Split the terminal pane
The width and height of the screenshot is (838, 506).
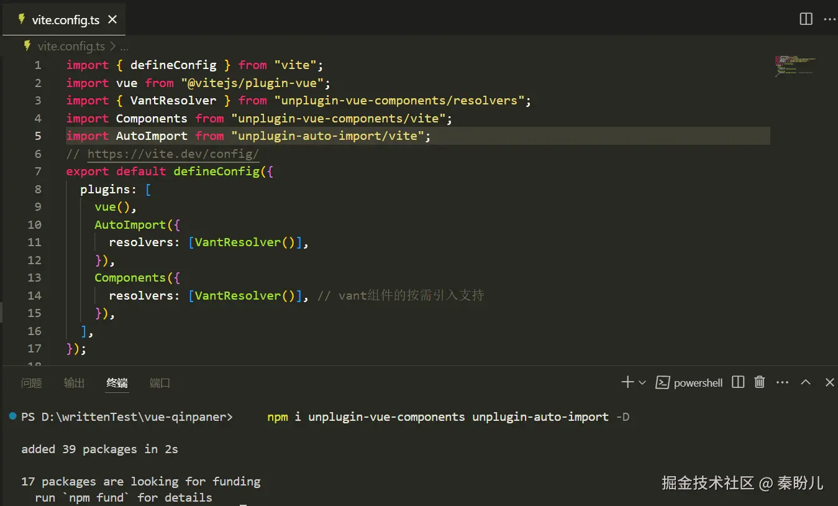tap(738, 382)
